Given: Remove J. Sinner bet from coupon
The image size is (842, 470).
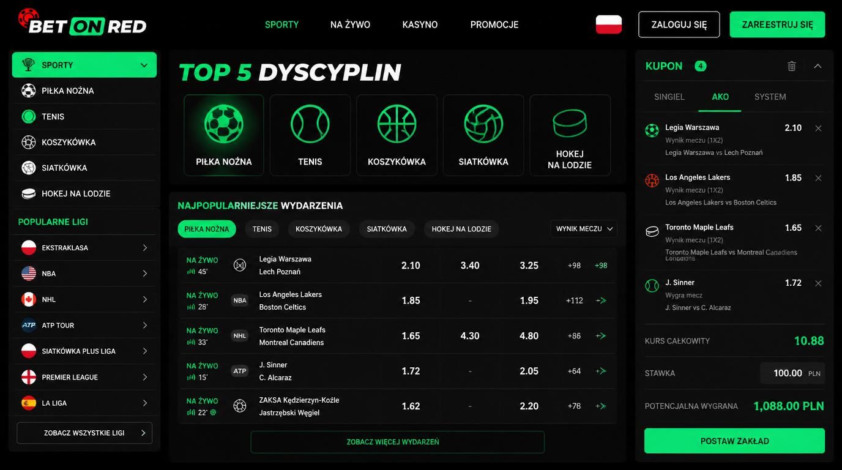Looking at the screenshot, I should click(x=818, y=283).
